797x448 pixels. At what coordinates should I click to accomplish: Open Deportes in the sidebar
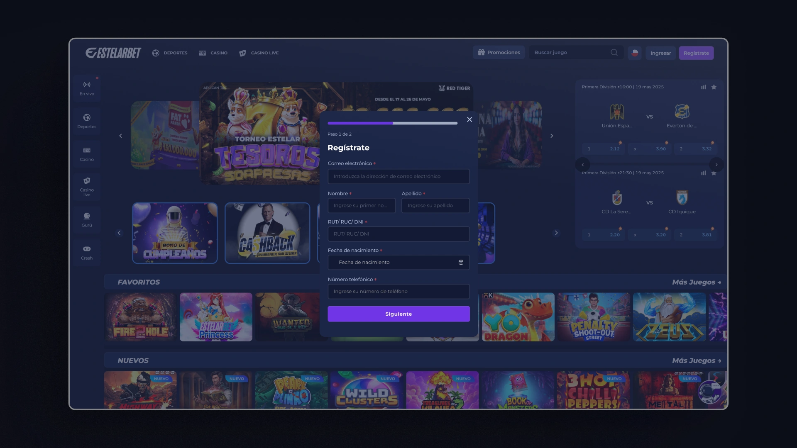(87, 121)
